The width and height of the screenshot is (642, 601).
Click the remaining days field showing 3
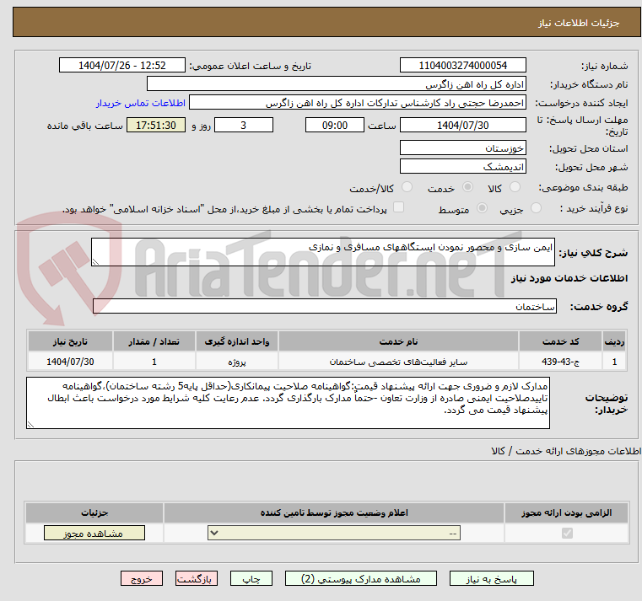click(244, 126)
